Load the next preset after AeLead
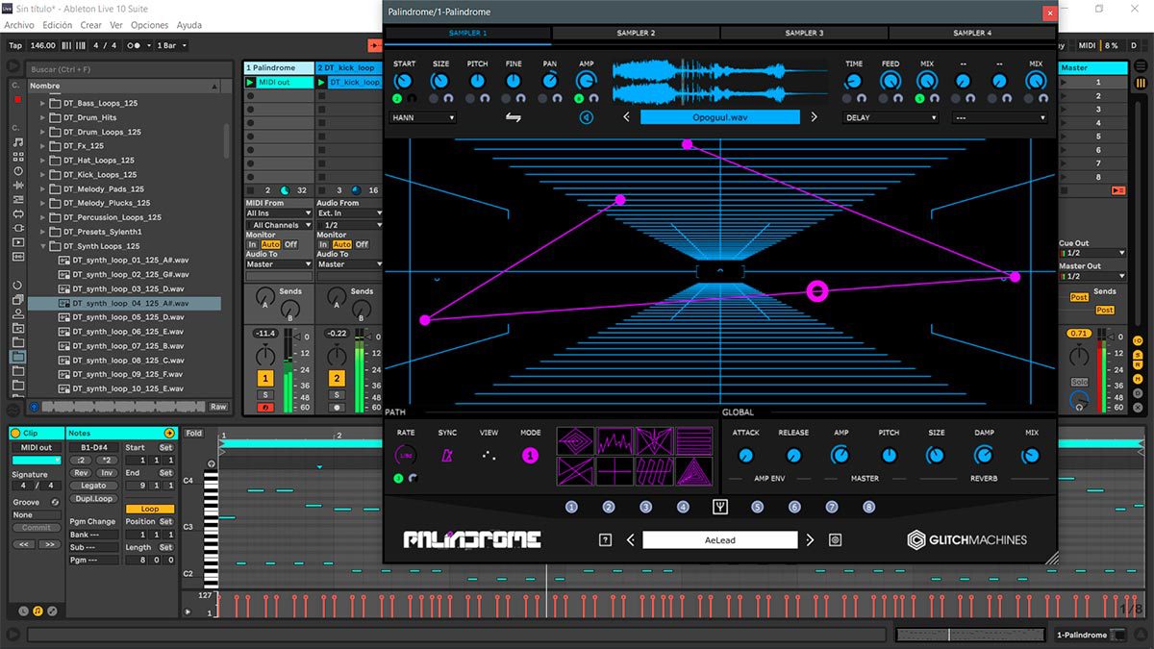This screenshot has height=649, width=1154. click(810, 540)
